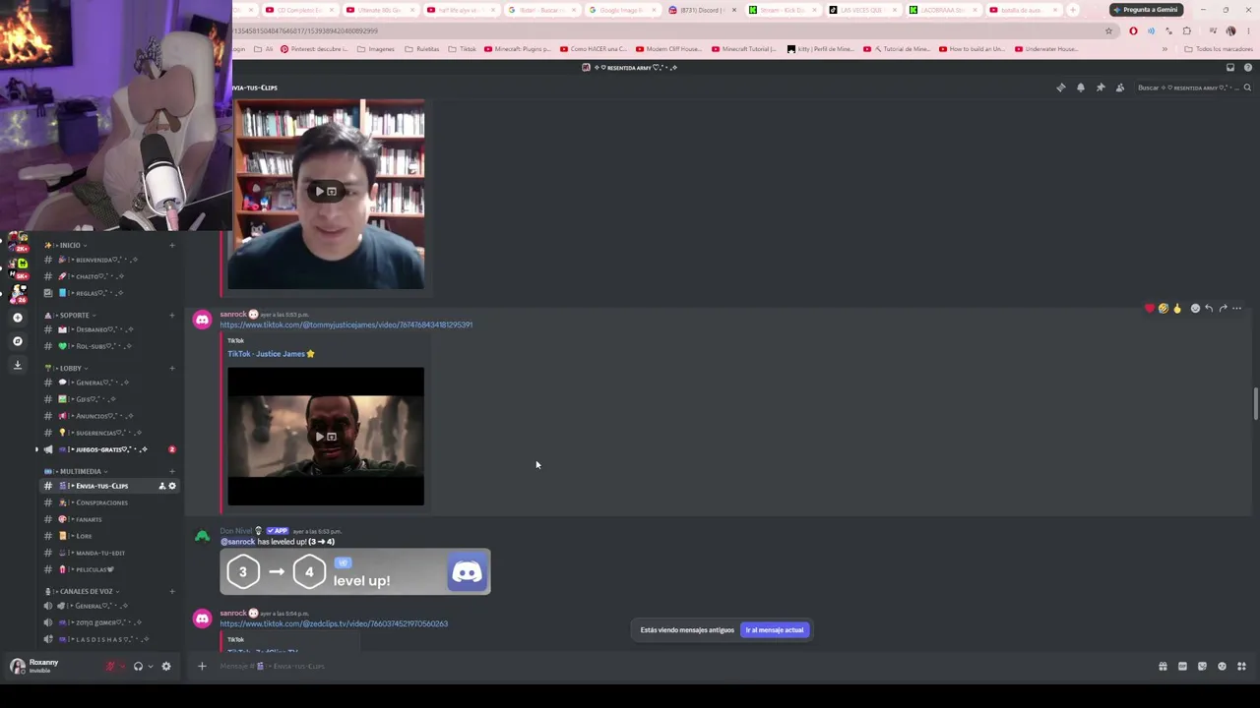This screenshot has height=708, width=1260.
Task: Toggle microphone mute
Action: (x=111, y=667)
